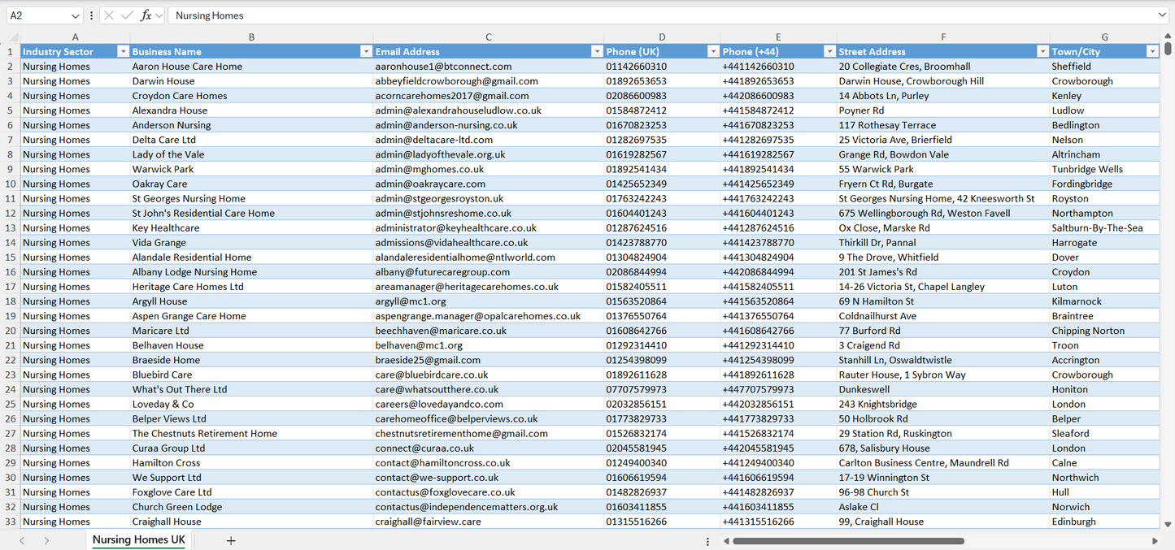Select cell Albany Lodge Nursing Home
The image size is (1175, 550).
(x=251, y=272)
